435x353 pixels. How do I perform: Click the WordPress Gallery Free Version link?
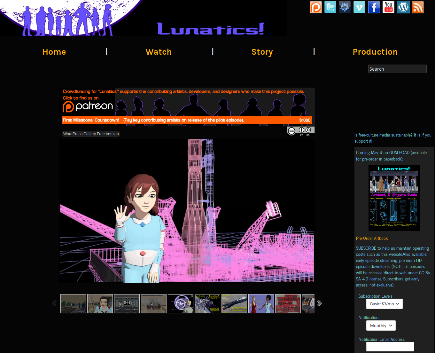point(91,134)
